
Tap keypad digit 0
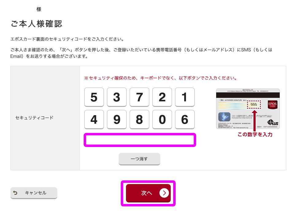click(x=162, y=120)
